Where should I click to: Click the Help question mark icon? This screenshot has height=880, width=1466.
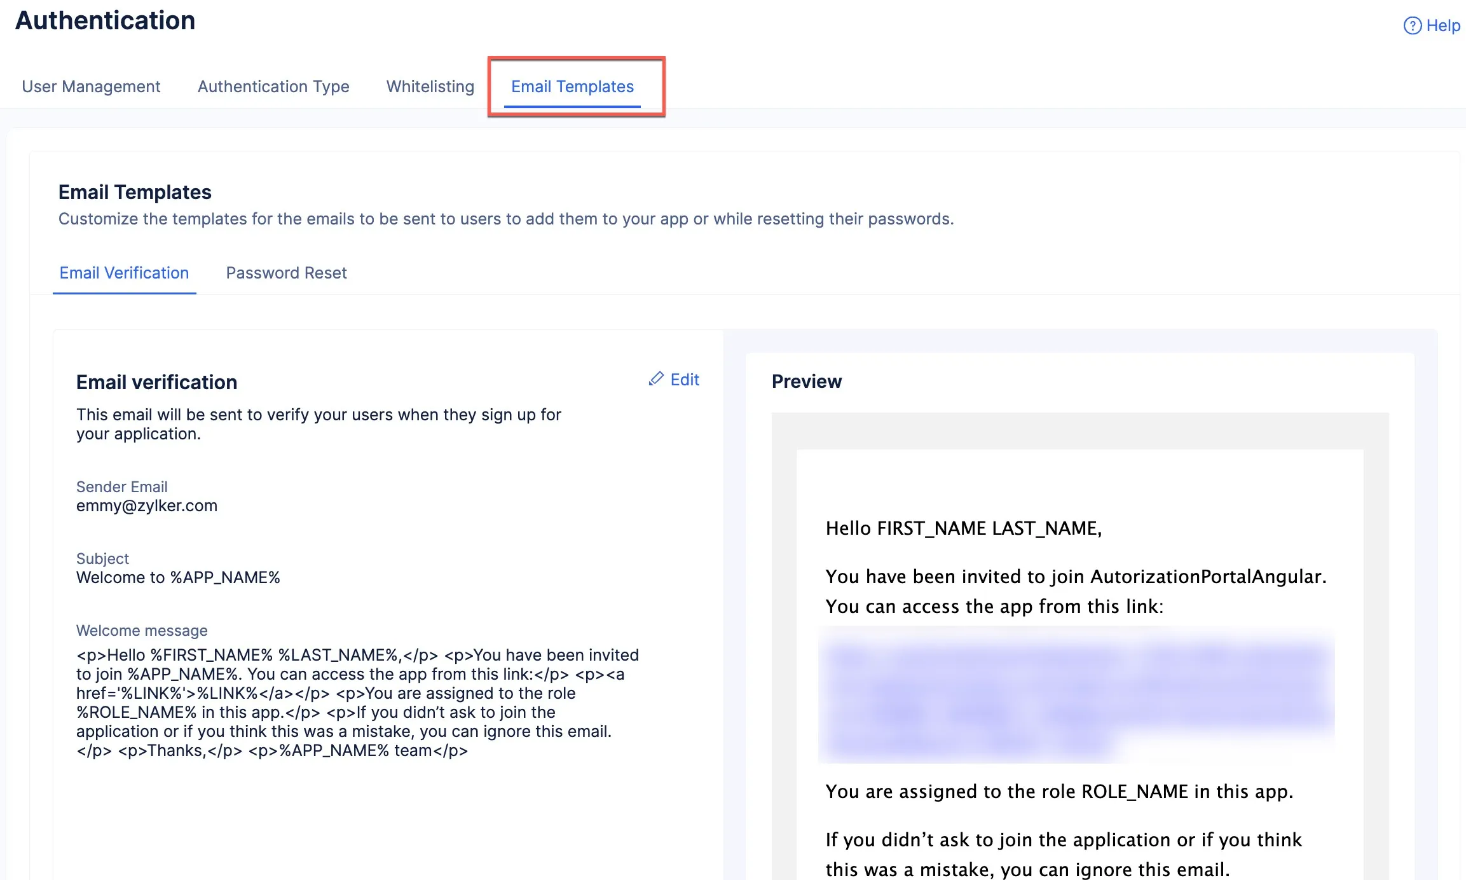pos(1412,26)
